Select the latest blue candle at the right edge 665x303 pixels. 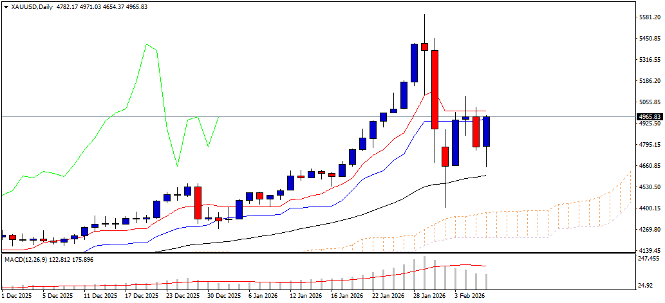pyautogui.click(x=485, y=131)
